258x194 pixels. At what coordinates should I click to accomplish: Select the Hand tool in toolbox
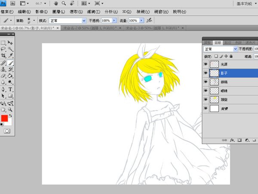[x=3, y=110]
